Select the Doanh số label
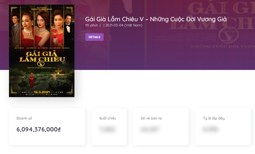Screen dimensions: 255x154 (24, 118)
